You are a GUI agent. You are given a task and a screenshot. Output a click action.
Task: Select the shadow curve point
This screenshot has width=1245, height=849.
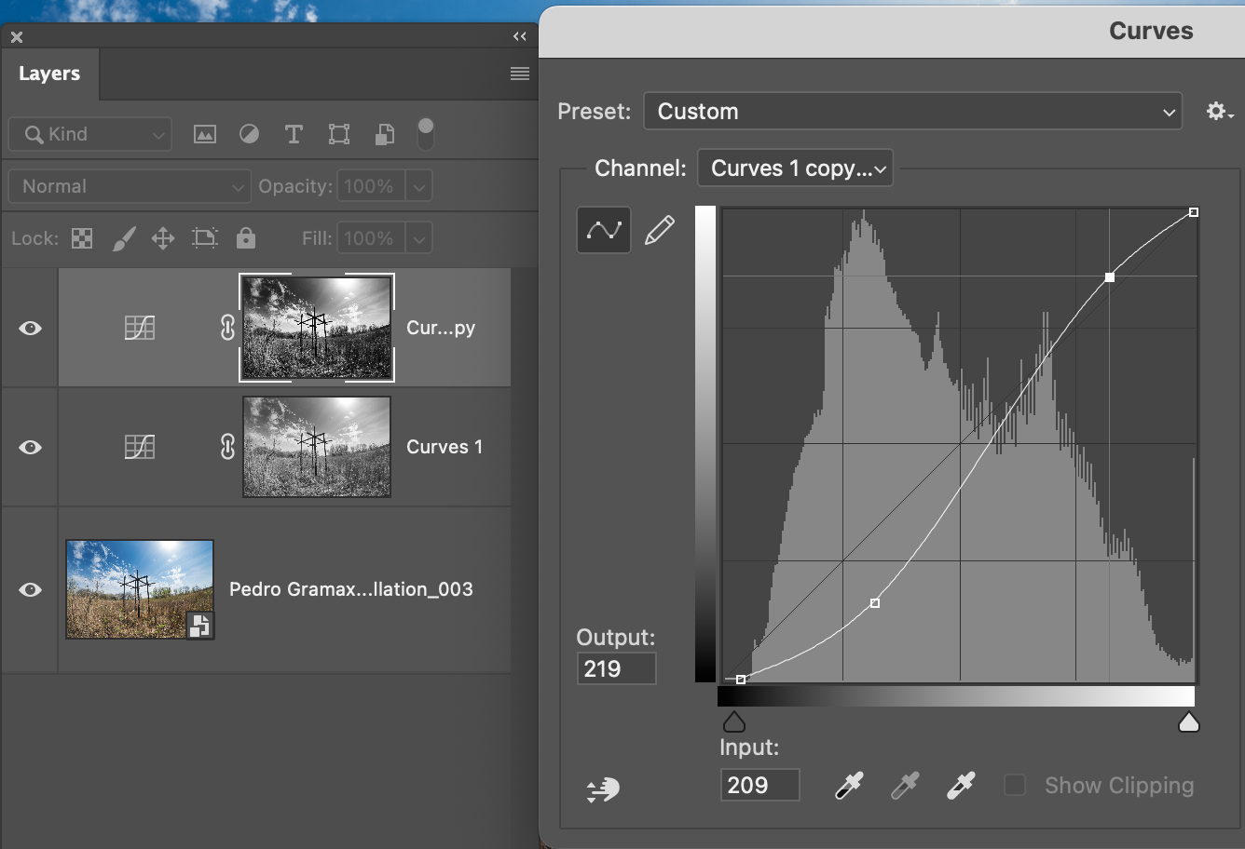coord(875,603)
